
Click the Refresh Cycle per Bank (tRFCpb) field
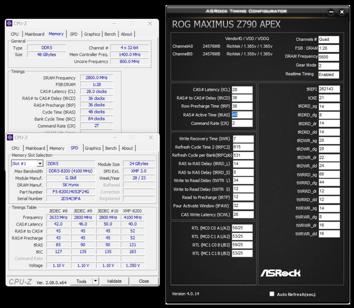coord(243,155)
